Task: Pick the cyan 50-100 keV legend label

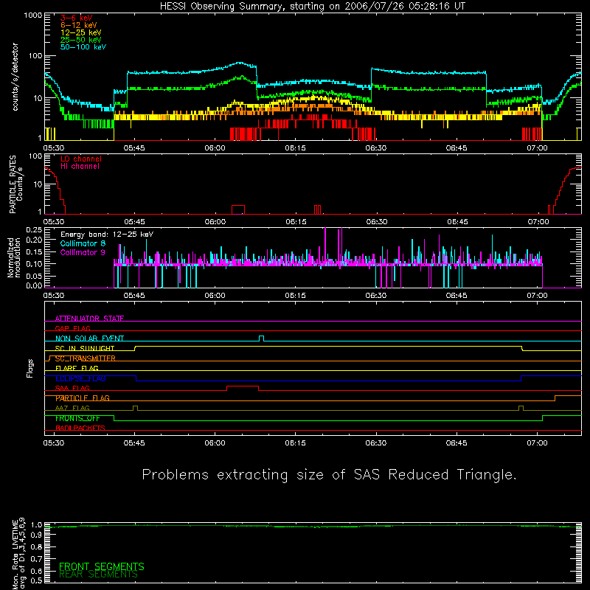Action: pyautogui.click(x=83, y=47)
